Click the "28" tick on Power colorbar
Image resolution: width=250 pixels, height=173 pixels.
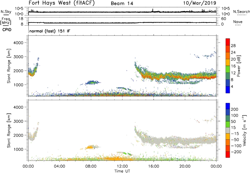[x=233, y=46]
